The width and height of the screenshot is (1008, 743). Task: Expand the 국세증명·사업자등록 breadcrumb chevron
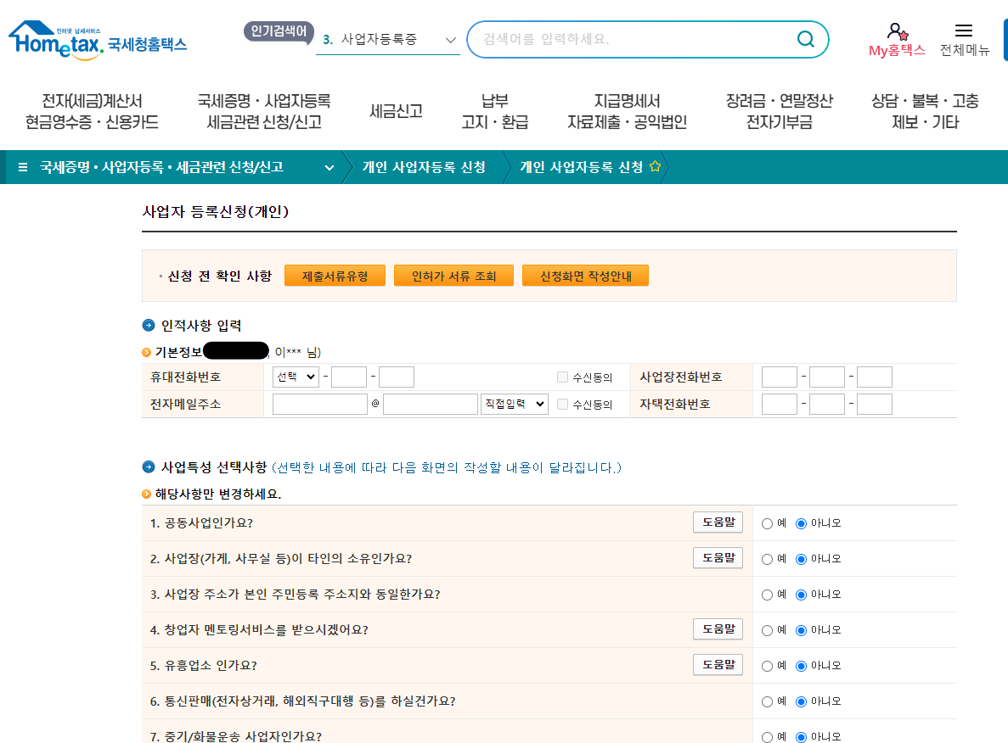tap(330, 167)
